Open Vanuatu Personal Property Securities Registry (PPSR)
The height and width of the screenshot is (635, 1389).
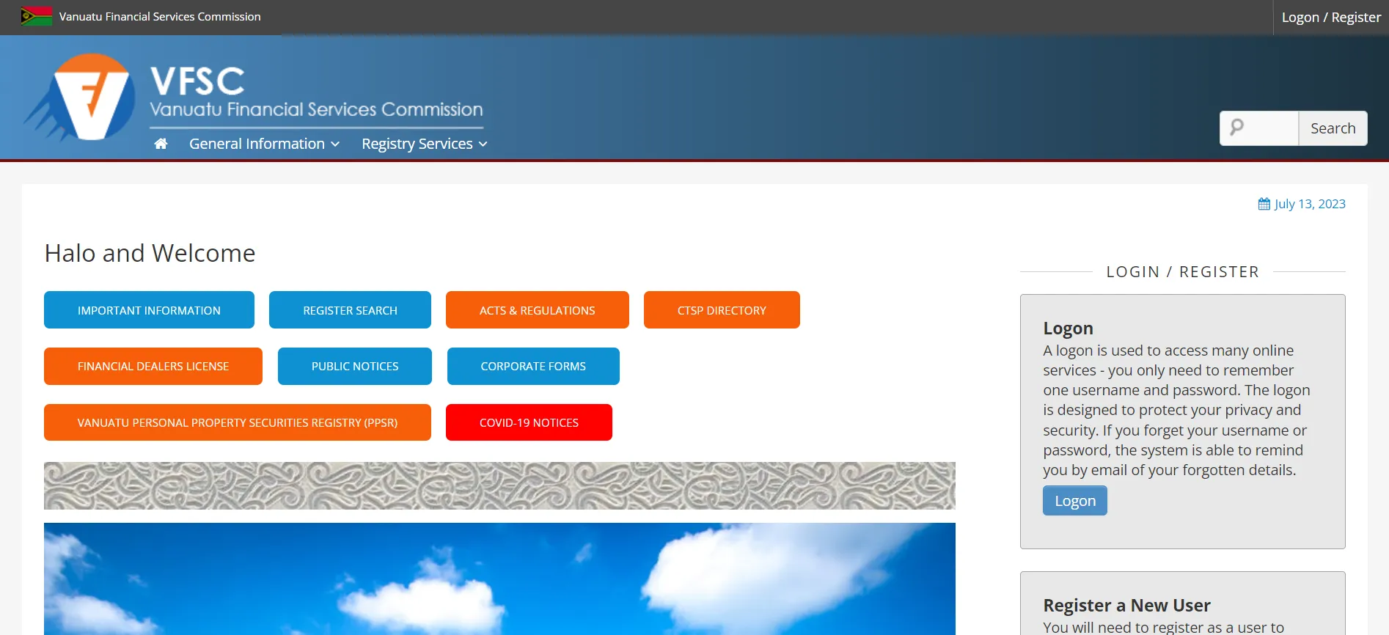pyautogui.click(x=238, y=422)
